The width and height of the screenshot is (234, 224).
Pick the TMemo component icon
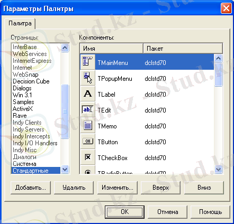[x=88, y=125]
